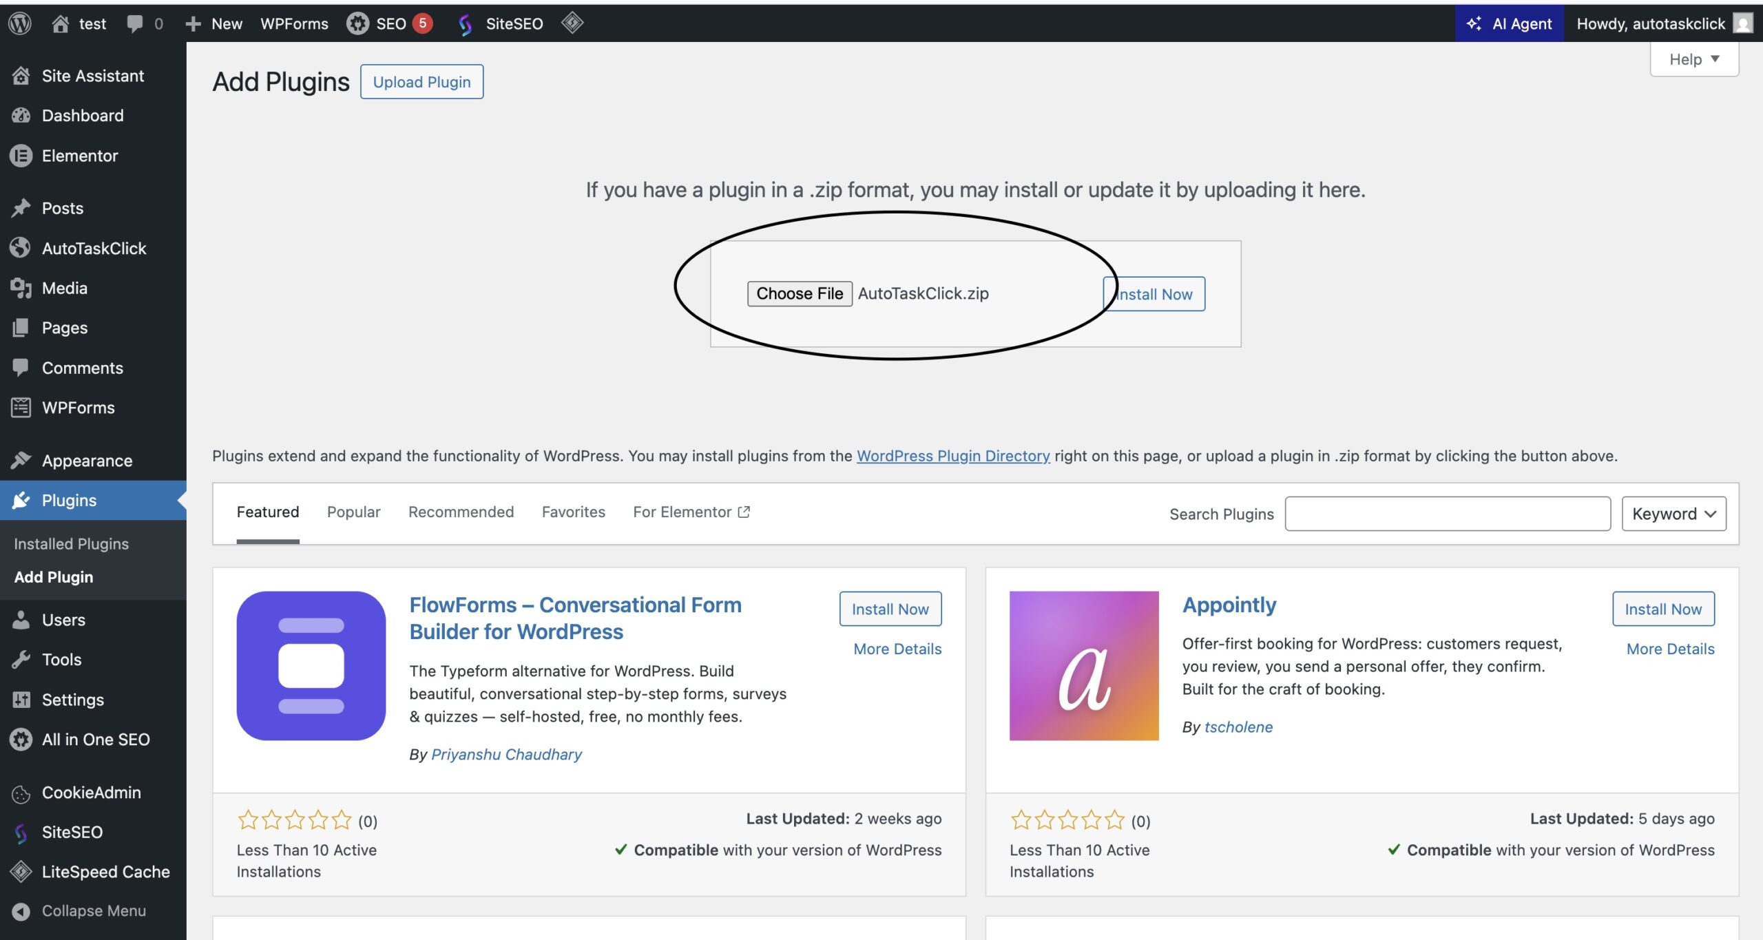This screenshot has height=940, width=1763.
Task: Open the LiteSpeed diamond icon in the admin bar
Action: 572,23
